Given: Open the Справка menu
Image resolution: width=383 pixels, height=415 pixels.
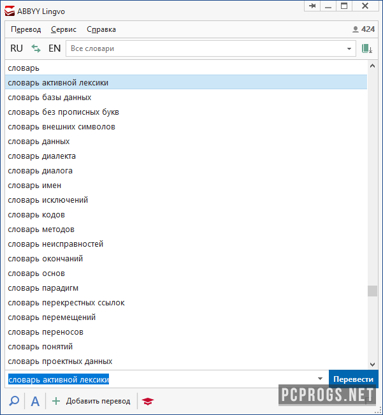Looking at the screenshot, I should (101, 29).
